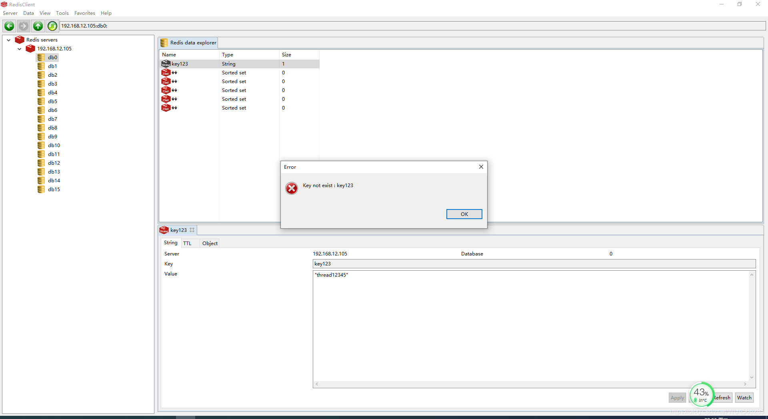Select the db14 database icon
Viewport: 768px width, 419px height.
tap(41, 180)
